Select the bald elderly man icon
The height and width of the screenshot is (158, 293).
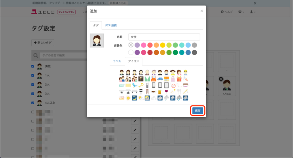[147, 72]
